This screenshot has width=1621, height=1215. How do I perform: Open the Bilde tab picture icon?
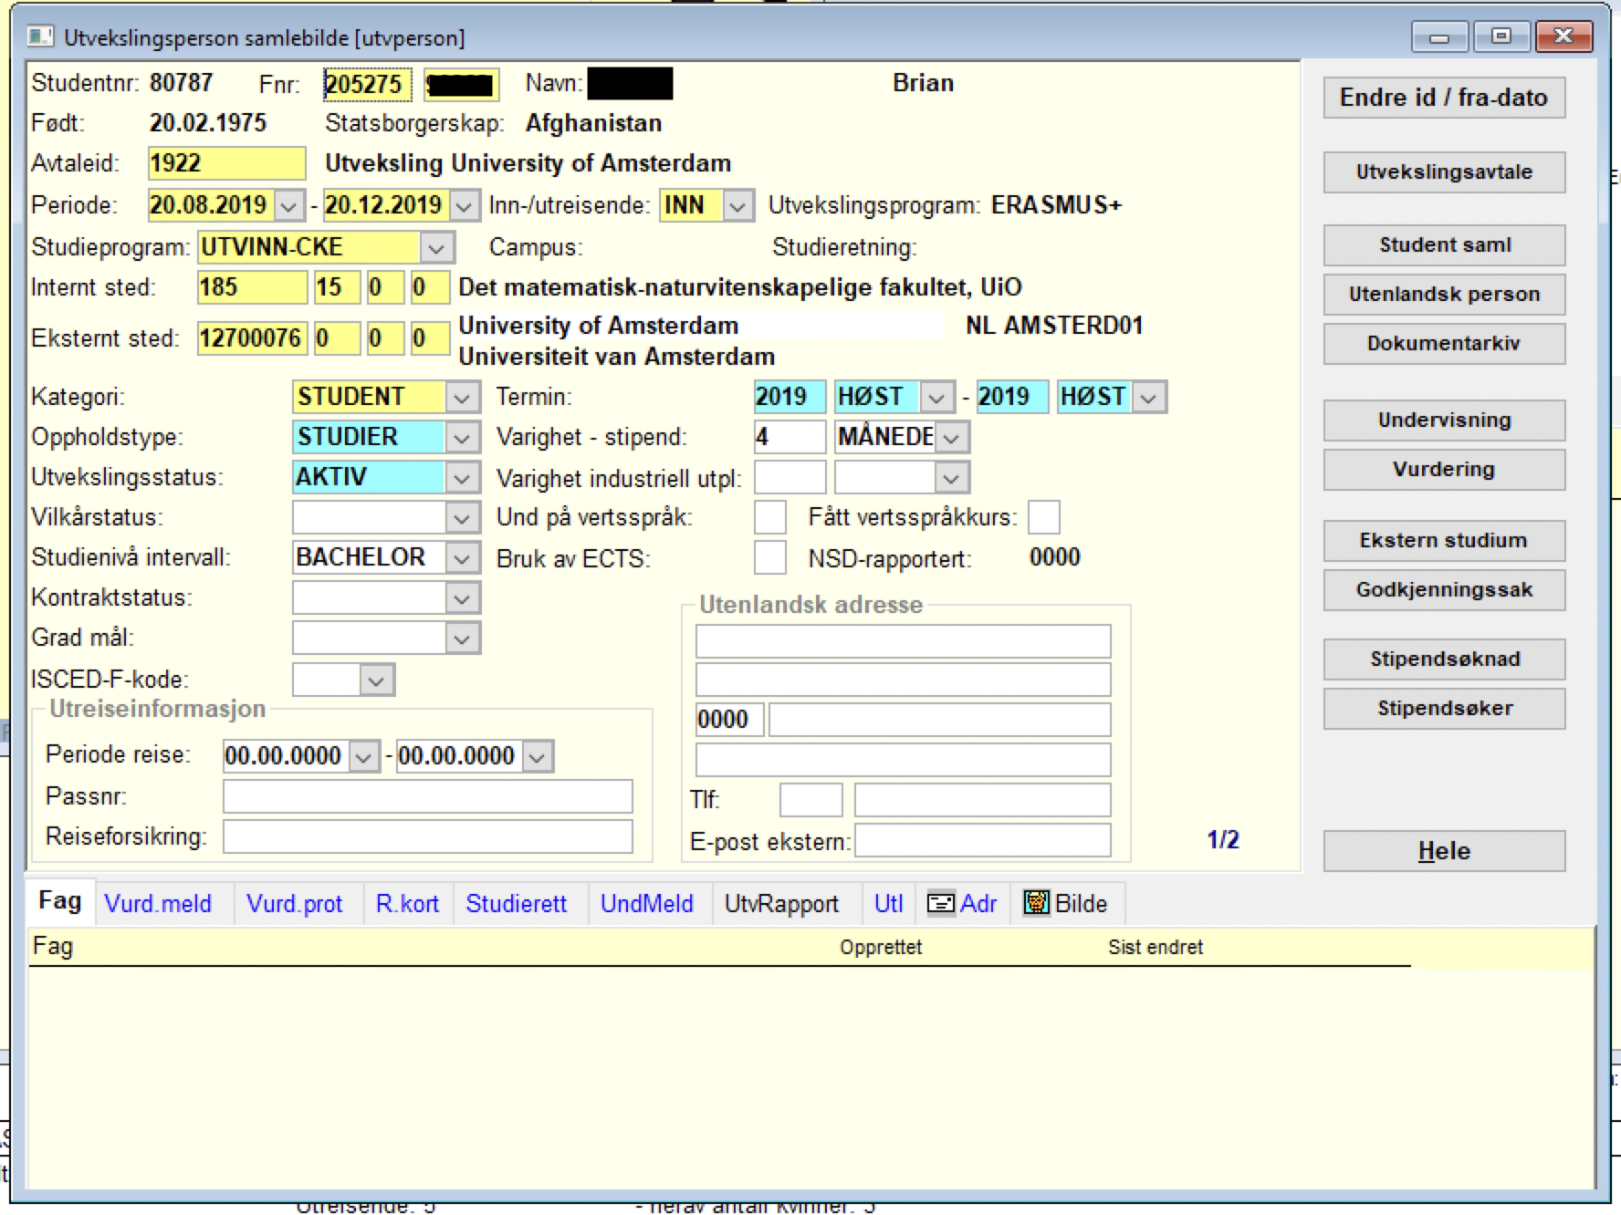[1036, 903]
